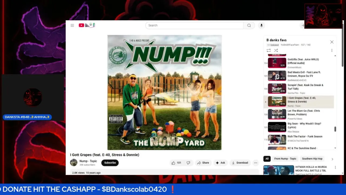The height and width of the screenshot is (195, 346).
Task: Select the Southern Hip Hop chip
Action: [312, 159]
